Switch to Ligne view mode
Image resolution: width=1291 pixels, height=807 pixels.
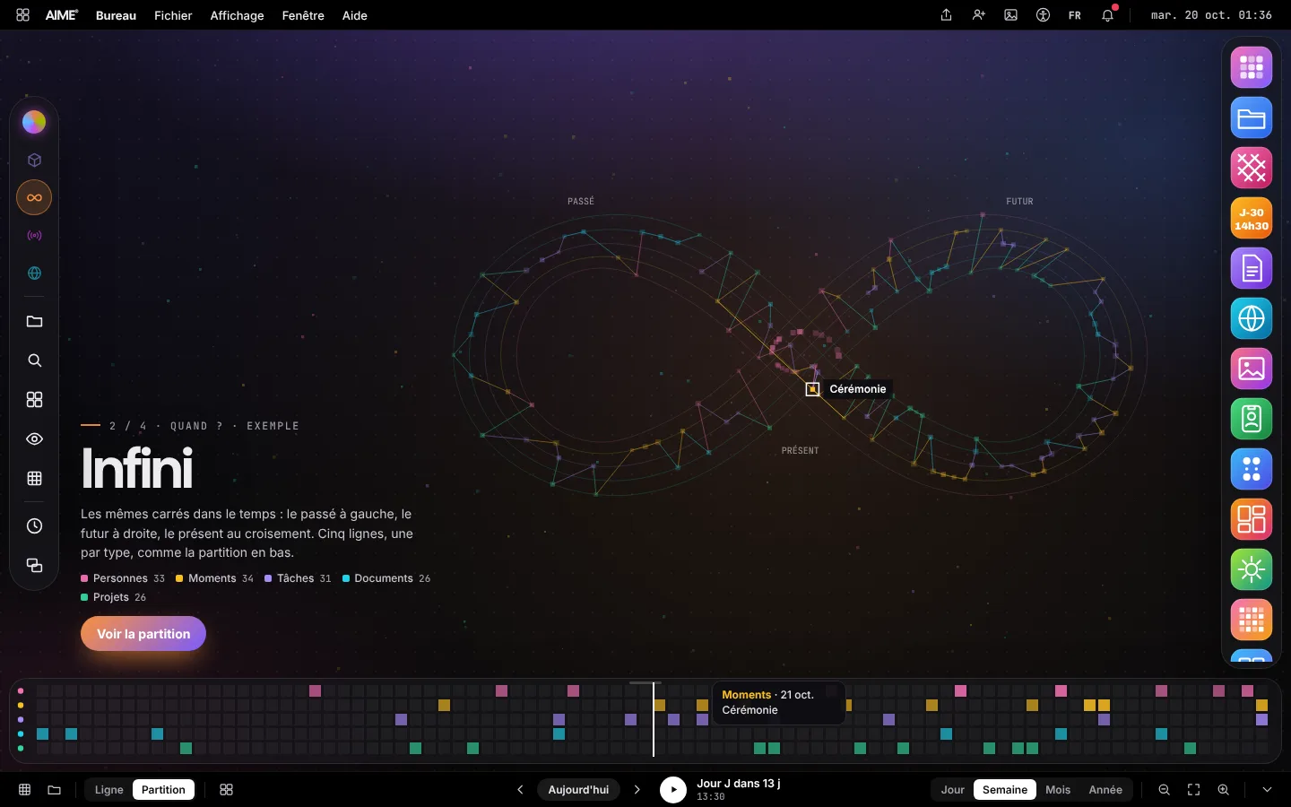[x=109, y=790]
